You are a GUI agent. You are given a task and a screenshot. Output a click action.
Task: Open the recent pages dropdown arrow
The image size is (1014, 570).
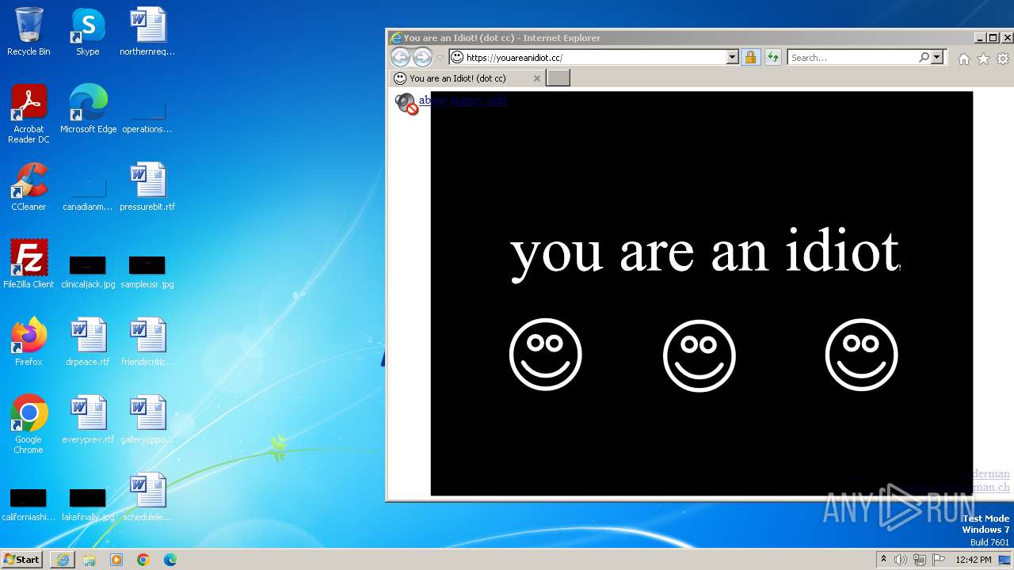(x=440, y=58)
